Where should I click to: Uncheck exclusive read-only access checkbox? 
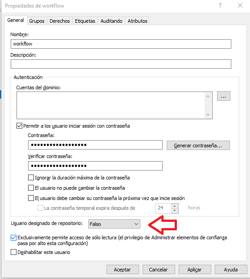13,238
